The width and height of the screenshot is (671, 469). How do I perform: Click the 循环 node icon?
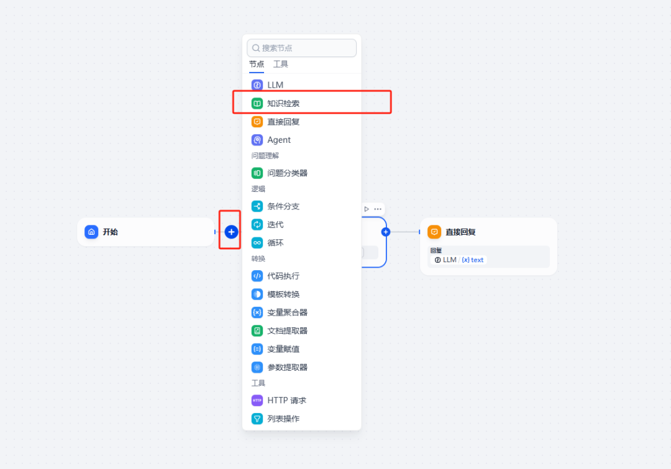[257, 242]
